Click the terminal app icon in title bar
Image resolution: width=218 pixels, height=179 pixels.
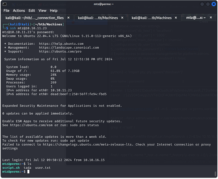coord(4,4)
